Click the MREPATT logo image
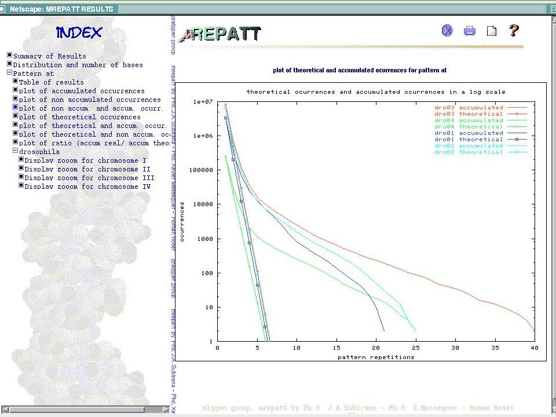This screenshot has width=556, height=417. tap(220, 34)
